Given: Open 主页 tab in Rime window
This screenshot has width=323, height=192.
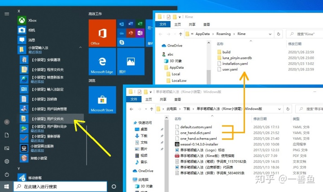Looking at the screenshot, I should point(178,24).
